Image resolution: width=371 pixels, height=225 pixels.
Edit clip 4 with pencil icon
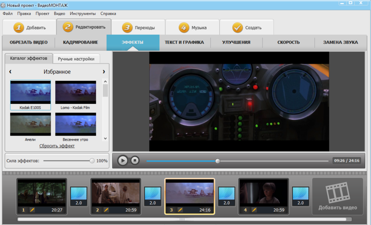pyautogui.click(x=254, y=210)
